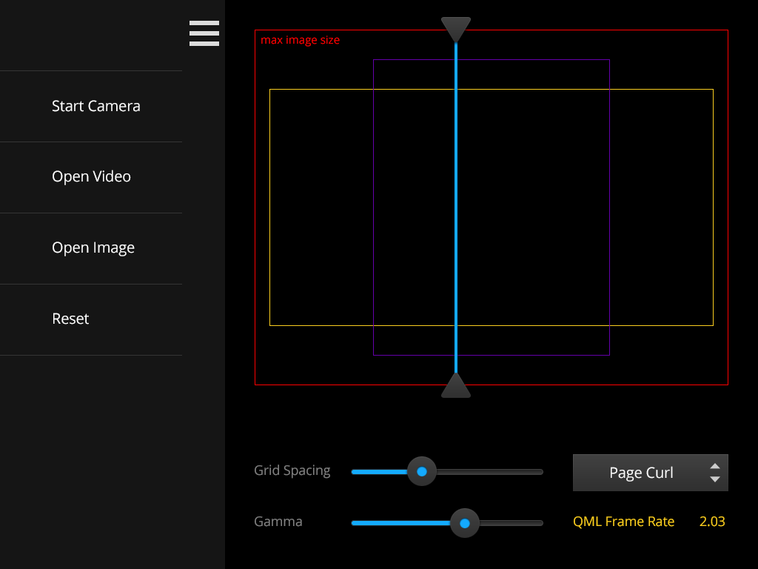The height and width of the screenshot is (569, 758).
Task: Click the unfilled part of the Gamma track
Action: [x=512, y=523]
